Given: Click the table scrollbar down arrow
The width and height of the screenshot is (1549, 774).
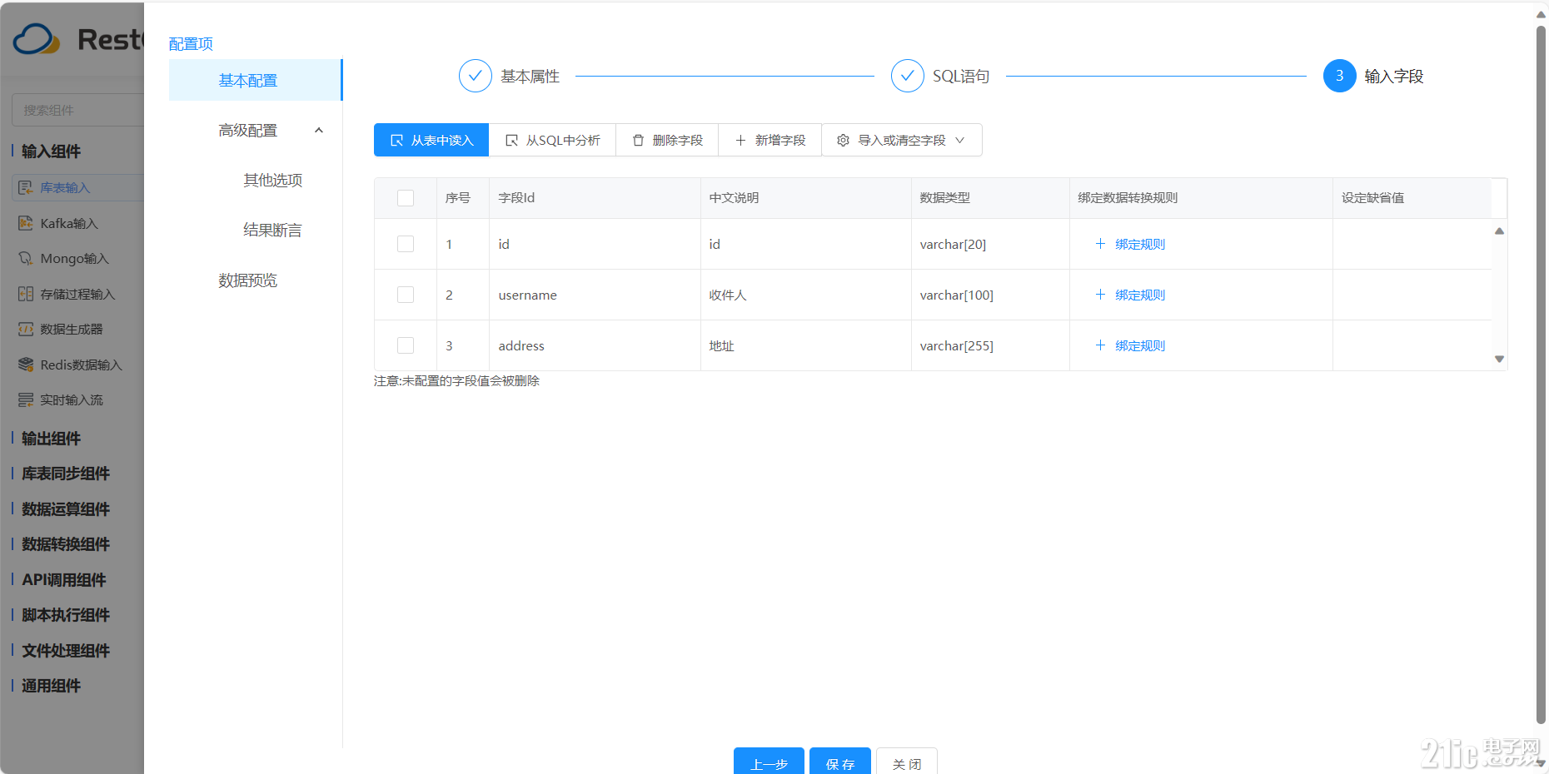Looking at the screenshot, I should point(1499,359).
